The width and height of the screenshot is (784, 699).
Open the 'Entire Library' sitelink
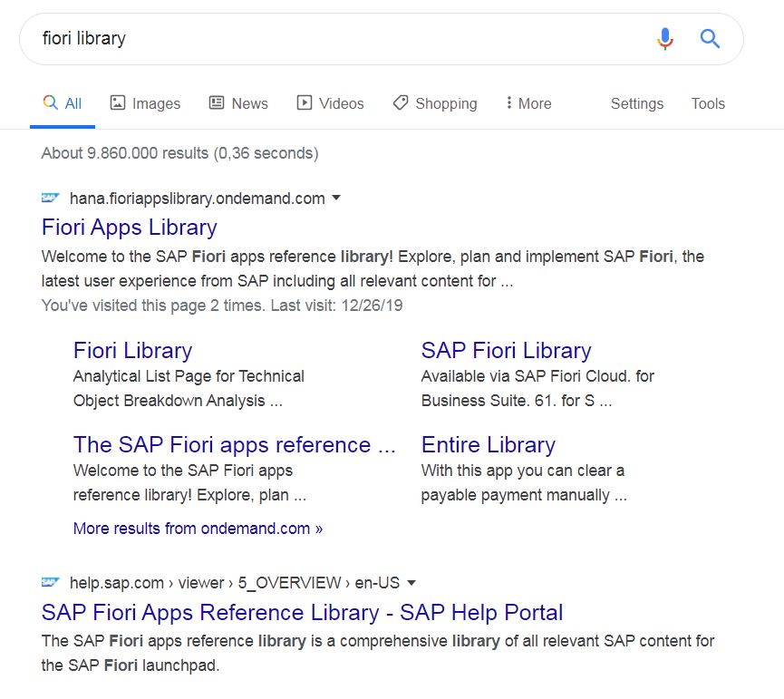[488, 444]
